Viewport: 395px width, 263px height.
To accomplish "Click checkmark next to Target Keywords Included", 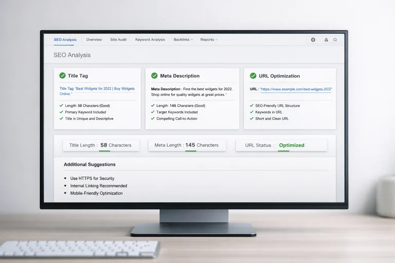I will point(153,112).
